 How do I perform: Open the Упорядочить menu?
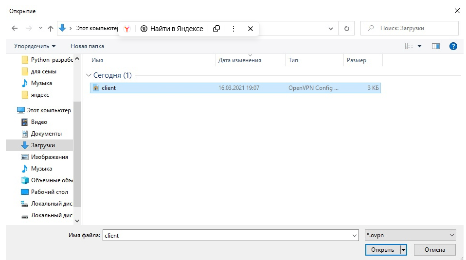[35, 46]
